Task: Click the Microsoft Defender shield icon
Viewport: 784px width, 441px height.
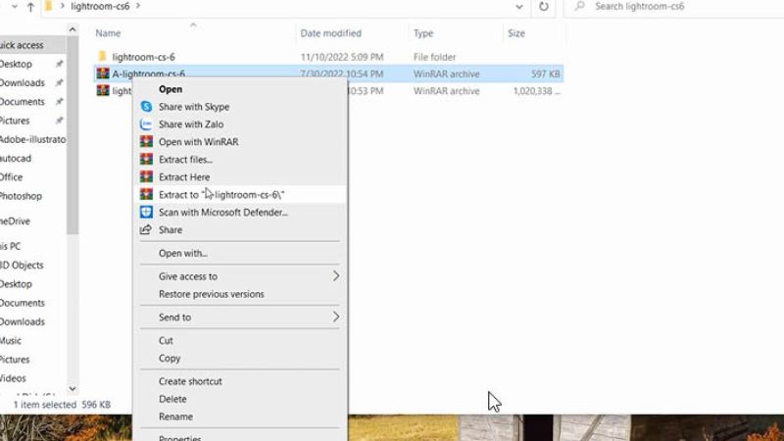Action: 146,212
